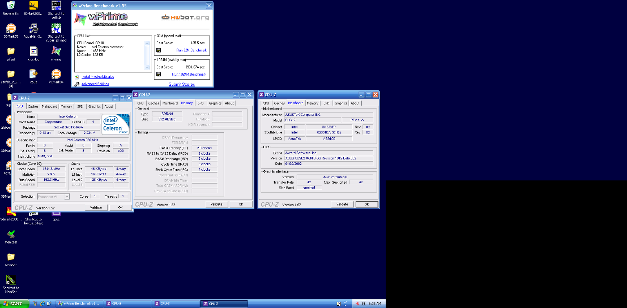
Task: Click the CPU List scroll down arrow
Action: coord(147,67)
